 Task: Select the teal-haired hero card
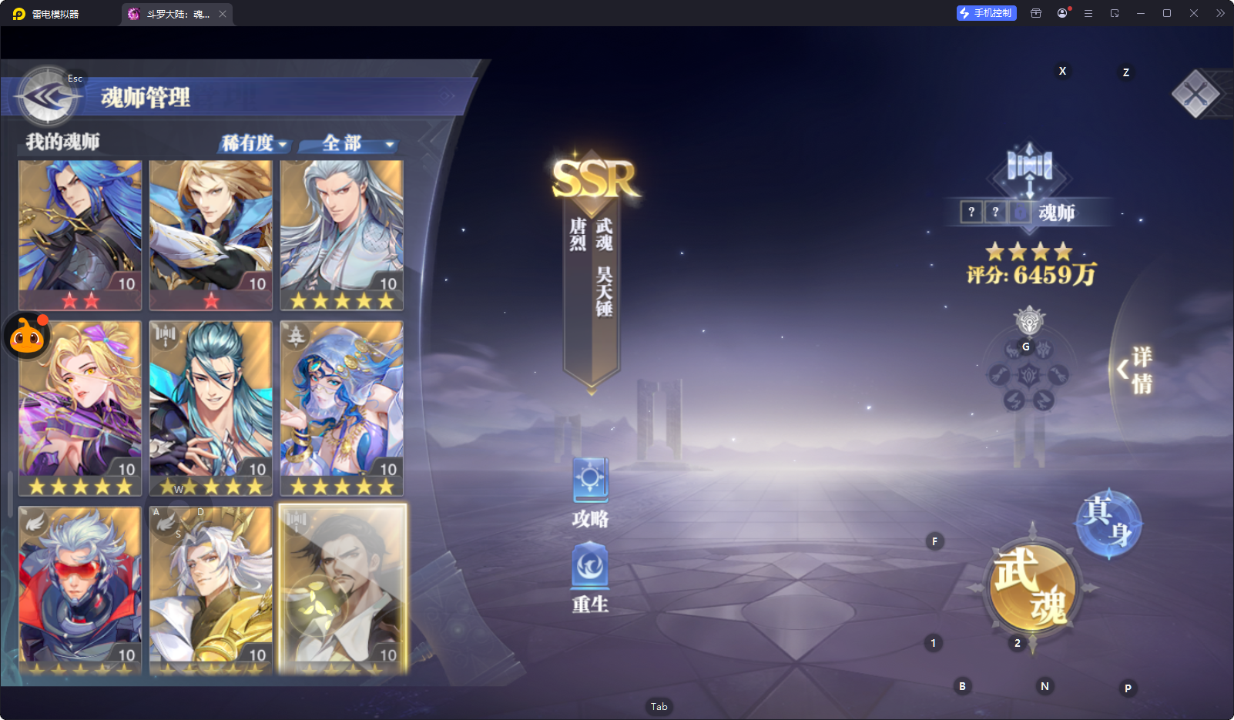211,408
